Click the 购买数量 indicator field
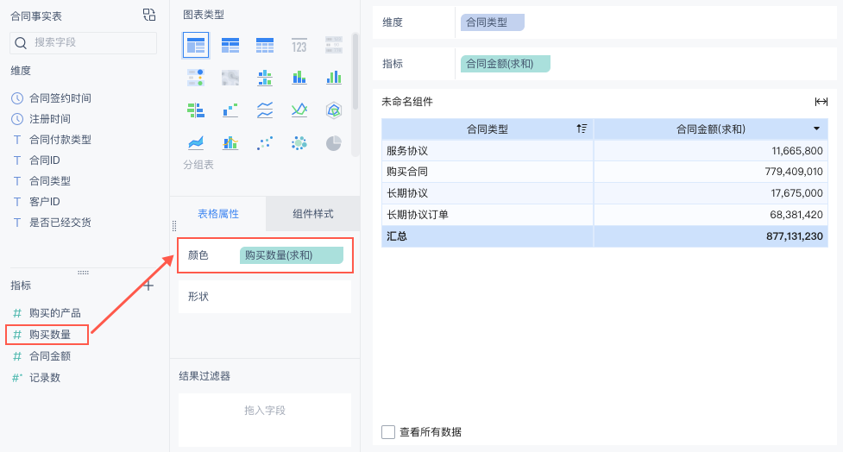The width and height of the screenshot is (843, 452). pyautogui.click(x=50, y=334)
